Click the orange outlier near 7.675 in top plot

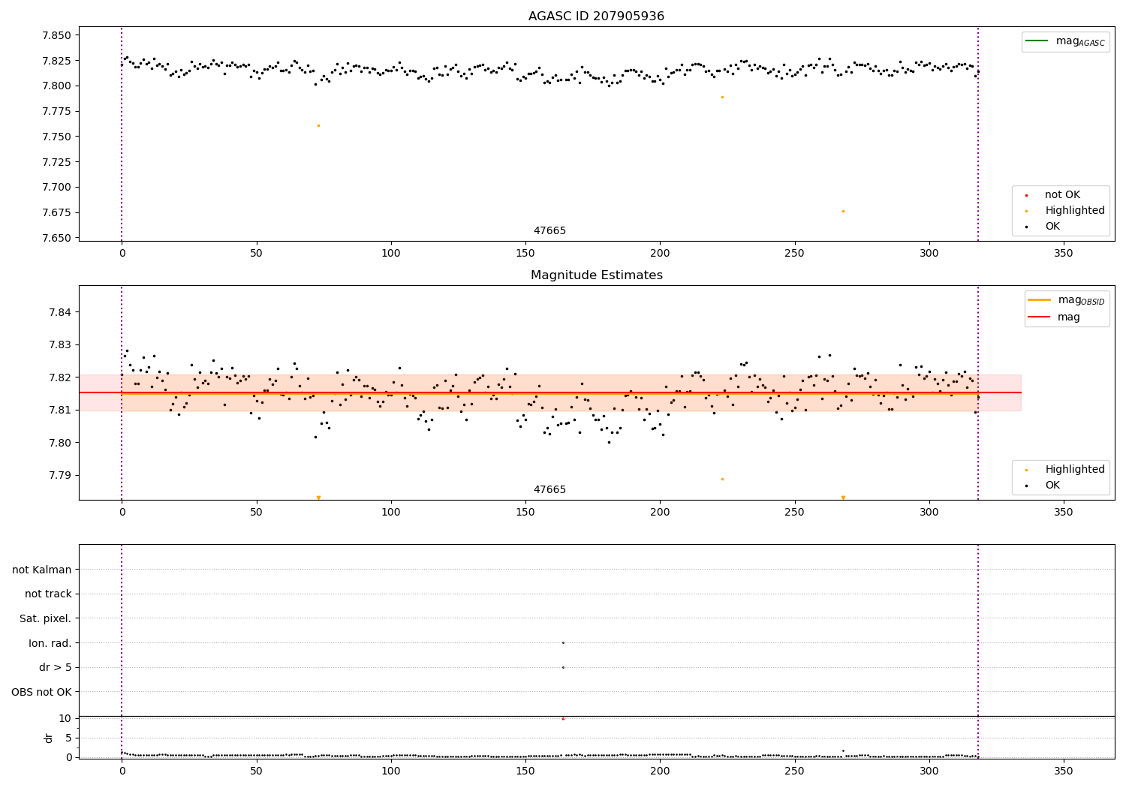[x=843, y=211]
